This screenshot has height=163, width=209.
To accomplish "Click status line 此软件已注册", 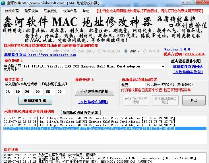I will tap(78, 161).
